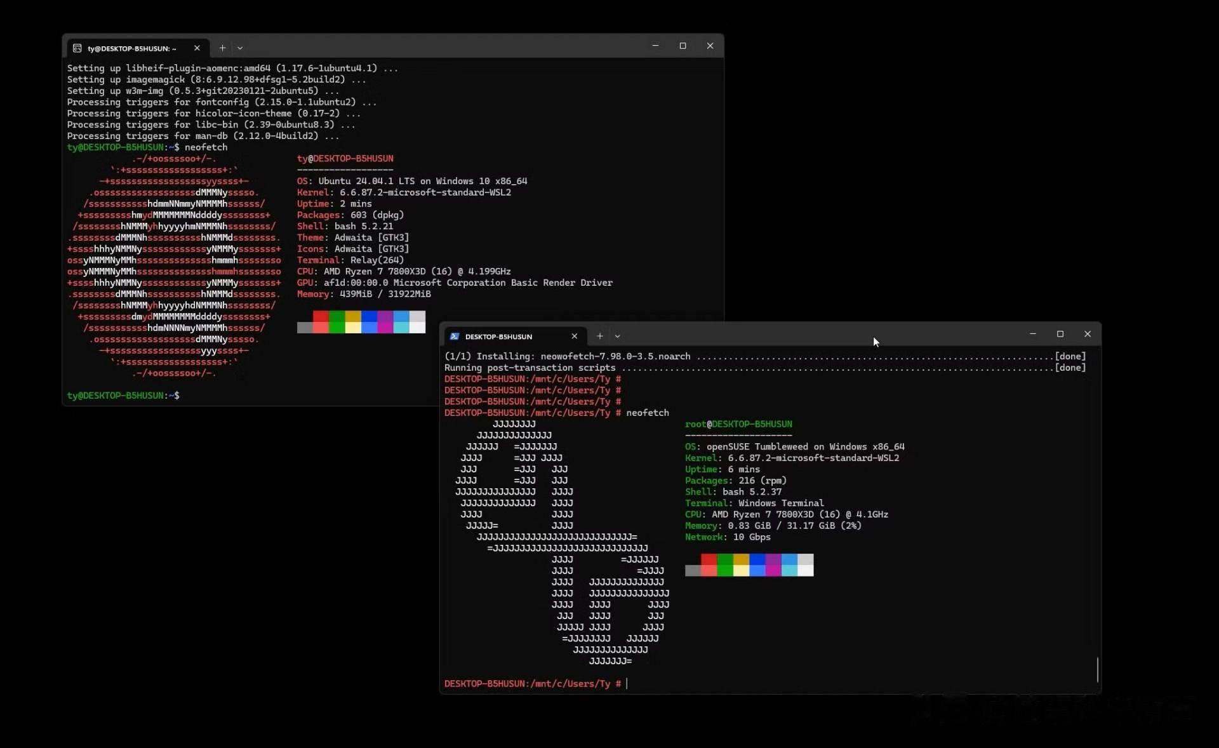Click 'Setting up w3m-img' line

(203, 91)
